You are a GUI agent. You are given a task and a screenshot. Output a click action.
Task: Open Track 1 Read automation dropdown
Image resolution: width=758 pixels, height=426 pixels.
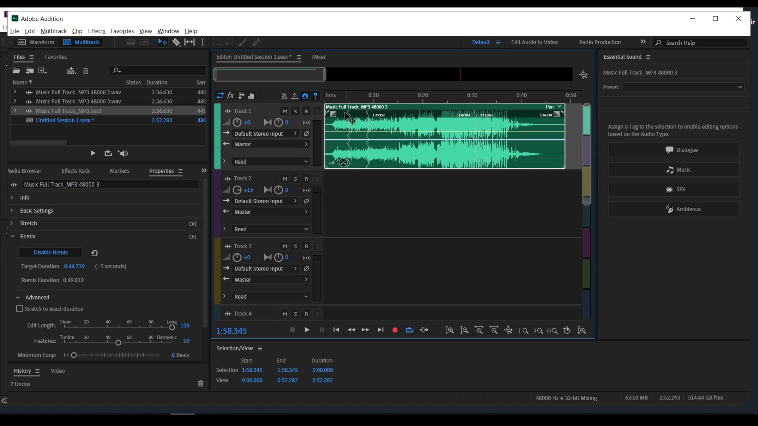271,162
